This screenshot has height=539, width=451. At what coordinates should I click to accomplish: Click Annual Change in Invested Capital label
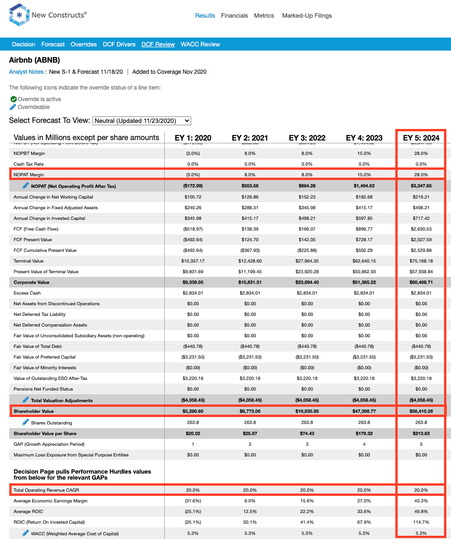(50, 218)
